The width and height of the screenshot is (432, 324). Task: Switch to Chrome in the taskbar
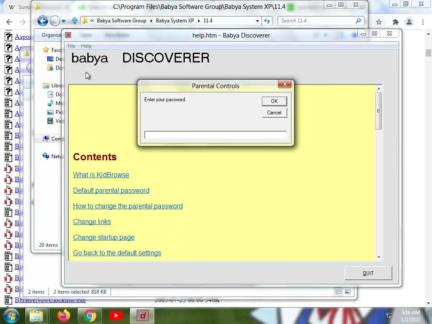point(90,316)
